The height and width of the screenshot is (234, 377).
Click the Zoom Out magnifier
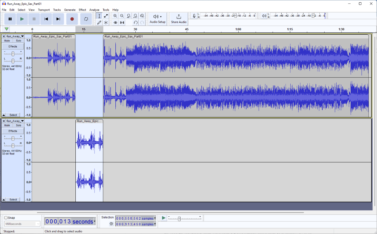pos(122,16)
